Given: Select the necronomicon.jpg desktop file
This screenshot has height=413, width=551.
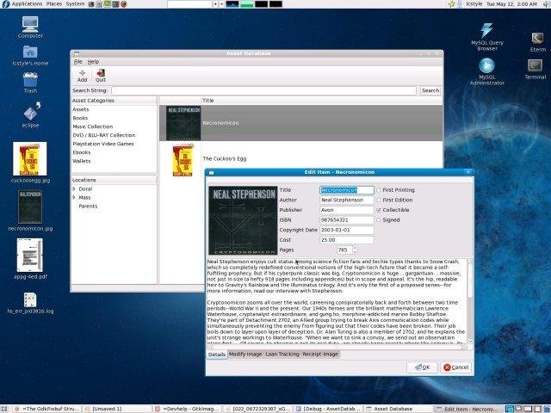Looking at the screenshot, I should click(30, 206).
